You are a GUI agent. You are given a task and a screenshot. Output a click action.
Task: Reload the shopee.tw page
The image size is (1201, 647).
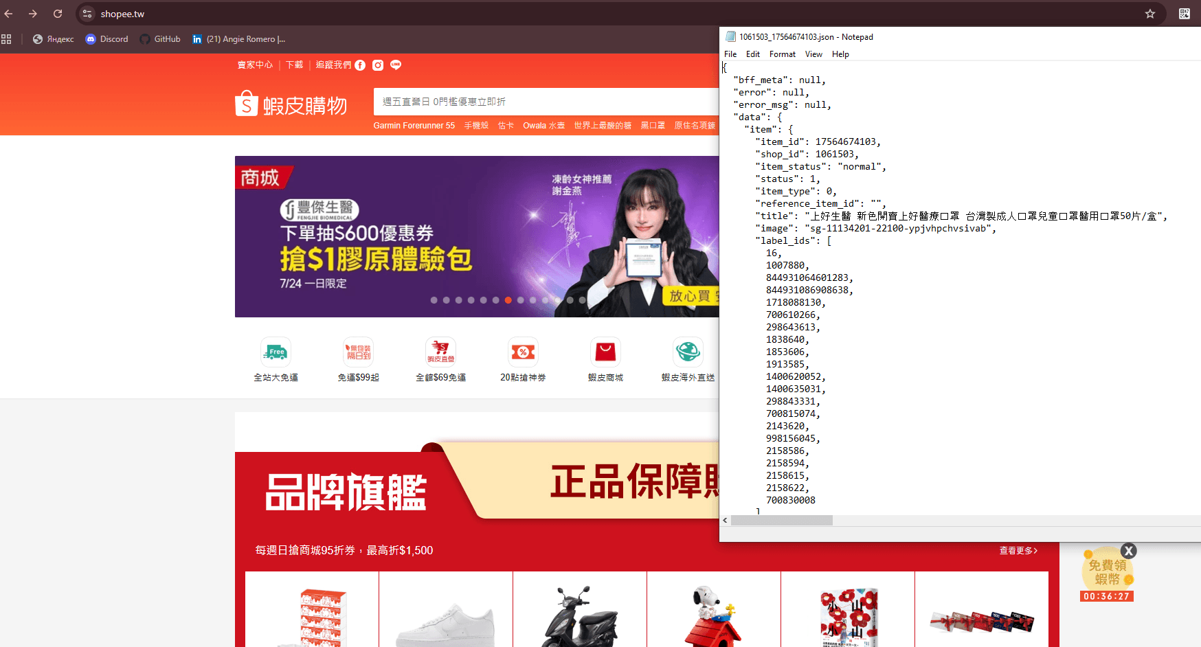58,14
